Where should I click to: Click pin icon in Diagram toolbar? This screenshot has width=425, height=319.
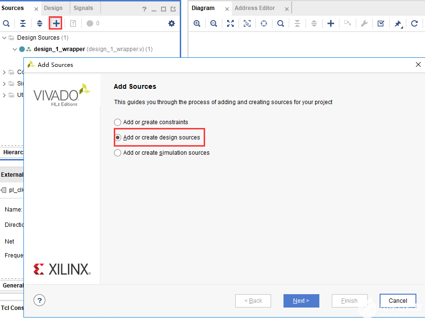tap(398, 24)
